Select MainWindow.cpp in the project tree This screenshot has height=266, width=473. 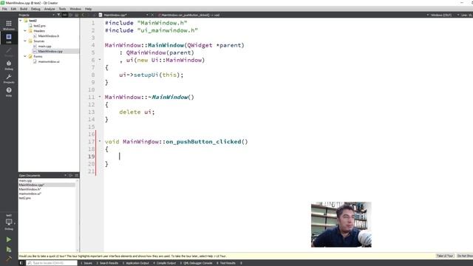coord(50,51)
